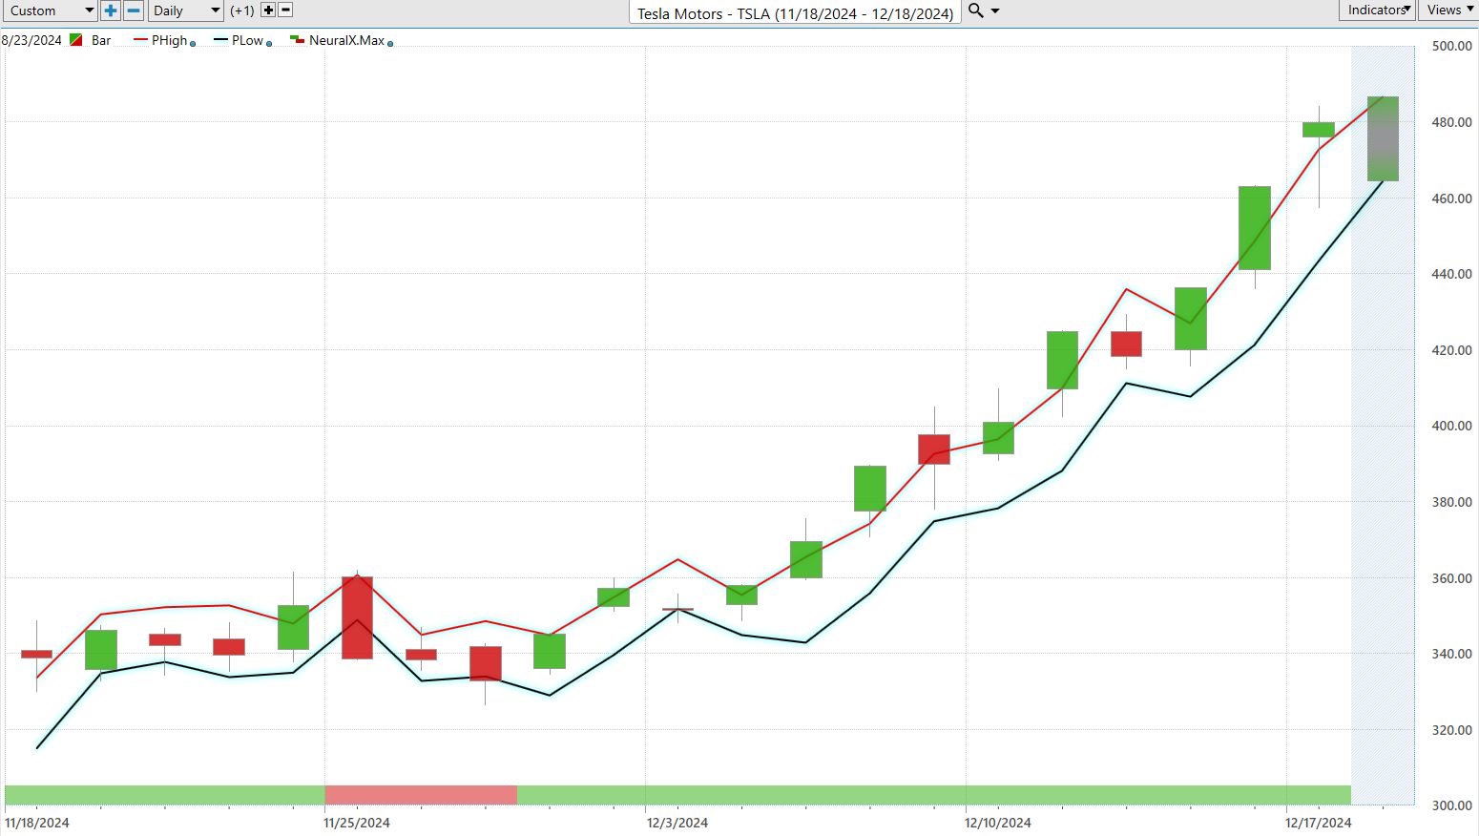
Task: Click the blue plus zoom-in button
Action: point(111,10)
